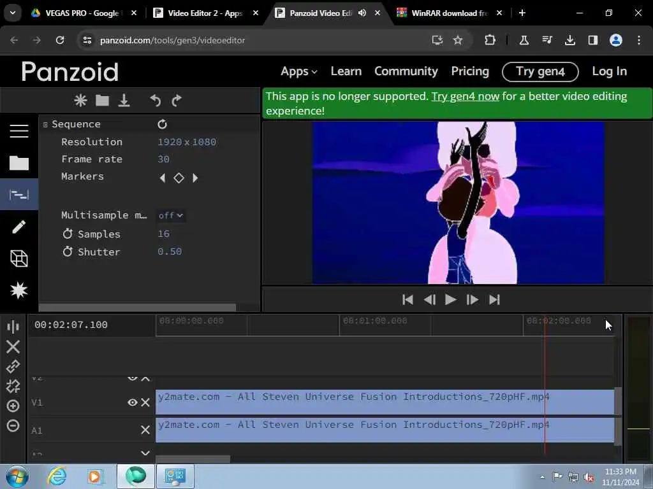The height and width of the screenshot is (489, 653).
Task: Click the timeline horizontal scrollbar
Action: (193, 459)
